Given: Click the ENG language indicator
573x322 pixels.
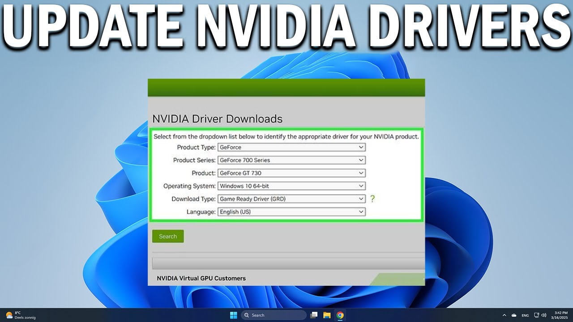Looking at the screenshot, I should (525, 315).
